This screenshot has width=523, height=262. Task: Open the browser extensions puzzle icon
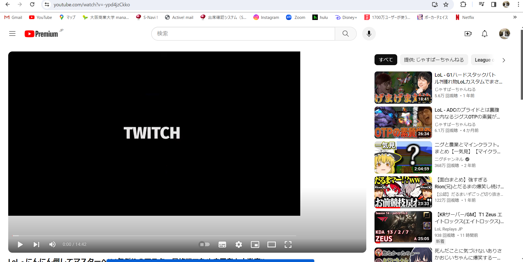463,4
